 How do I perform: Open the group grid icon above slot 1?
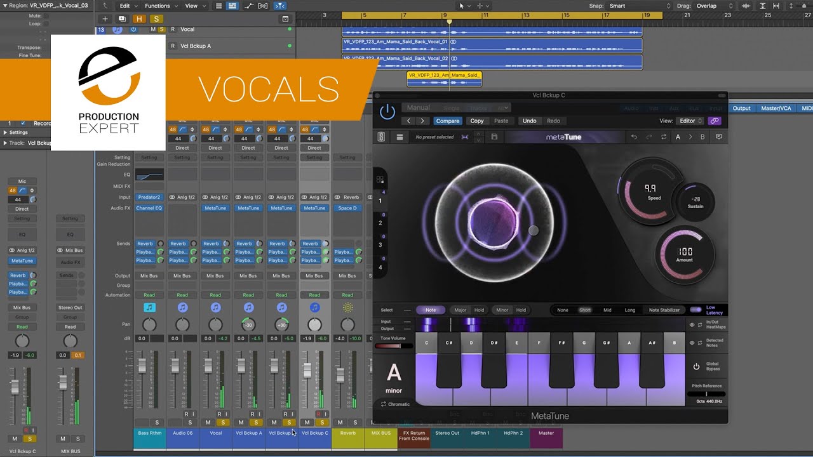(380, 180)
